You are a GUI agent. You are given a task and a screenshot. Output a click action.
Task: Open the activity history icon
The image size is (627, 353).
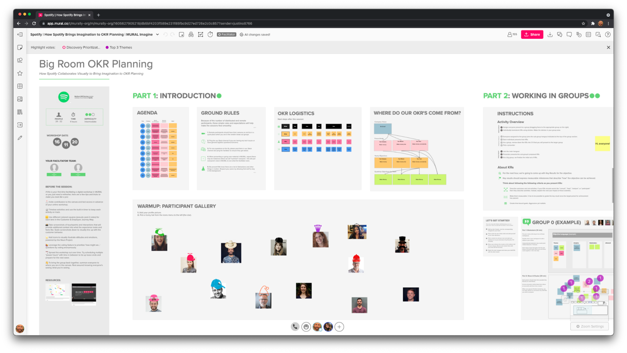point(579,34)
